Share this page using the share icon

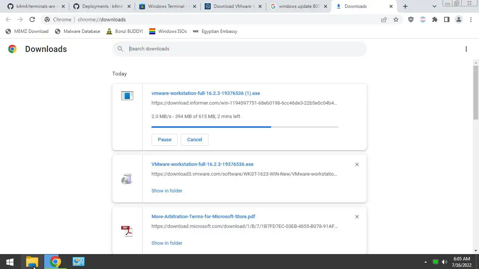click(384, 19)
